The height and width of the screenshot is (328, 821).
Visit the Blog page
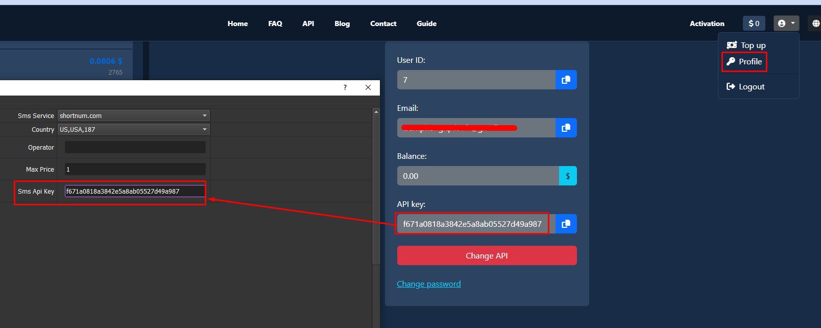(x=342, y=24)
